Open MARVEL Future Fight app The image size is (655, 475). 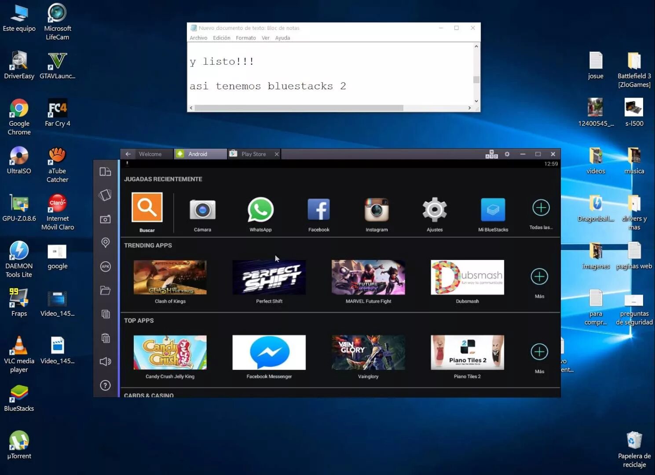click(x=368, y=278)
